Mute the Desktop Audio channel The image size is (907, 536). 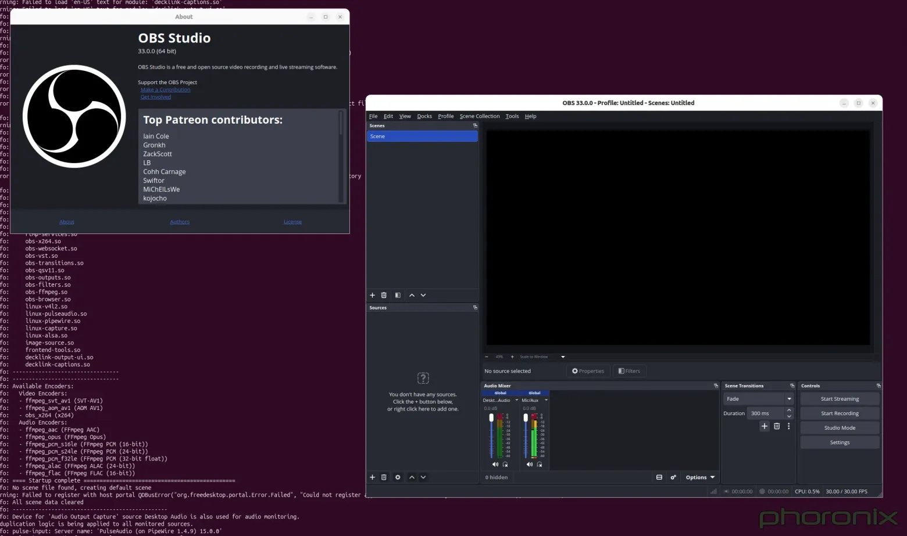[x=495, y=464]
